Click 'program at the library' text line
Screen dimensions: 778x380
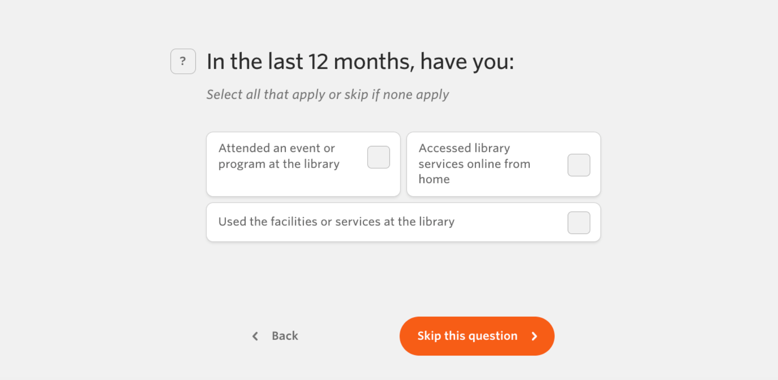click(279, 164)
